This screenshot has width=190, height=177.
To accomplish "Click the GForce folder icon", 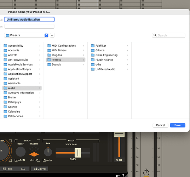I will 93,50.
